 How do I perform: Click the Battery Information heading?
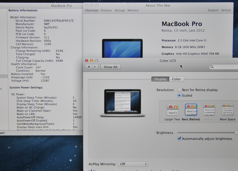coord(23,10)
